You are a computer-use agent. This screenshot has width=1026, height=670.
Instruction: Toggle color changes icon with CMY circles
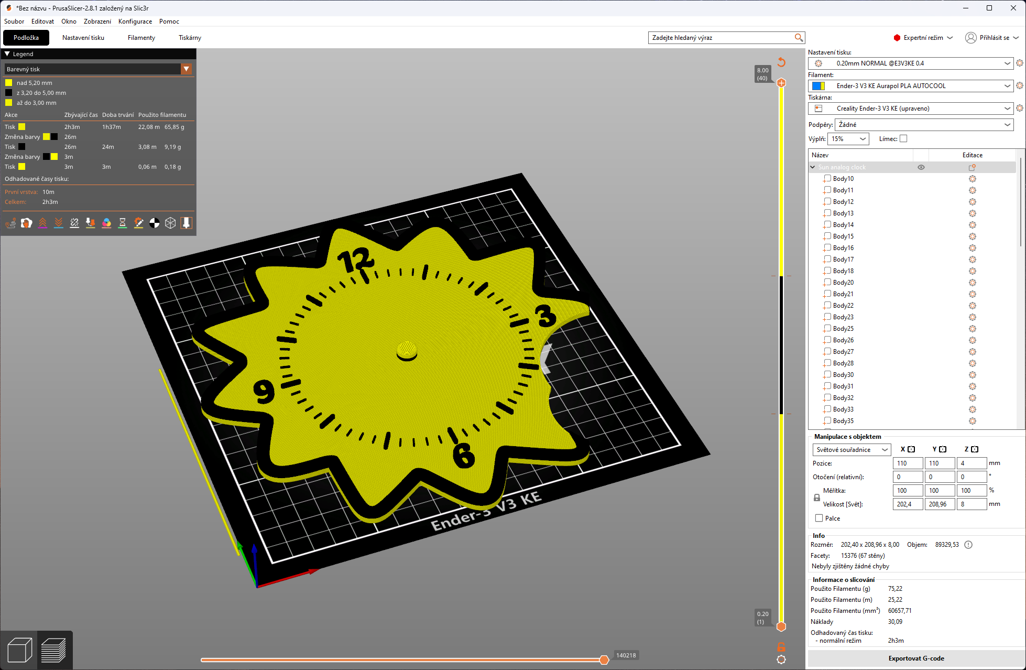(x=106, y=223)
